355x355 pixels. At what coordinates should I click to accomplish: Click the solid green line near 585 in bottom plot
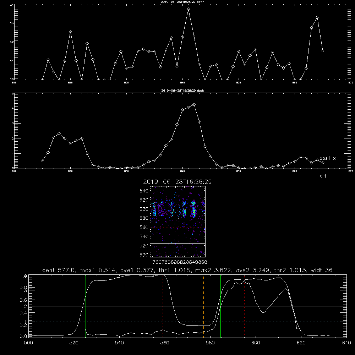[220, 306]
